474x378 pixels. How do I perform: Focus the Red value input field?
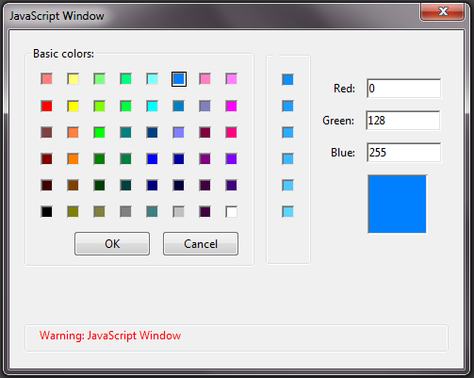tap(403, 89)
